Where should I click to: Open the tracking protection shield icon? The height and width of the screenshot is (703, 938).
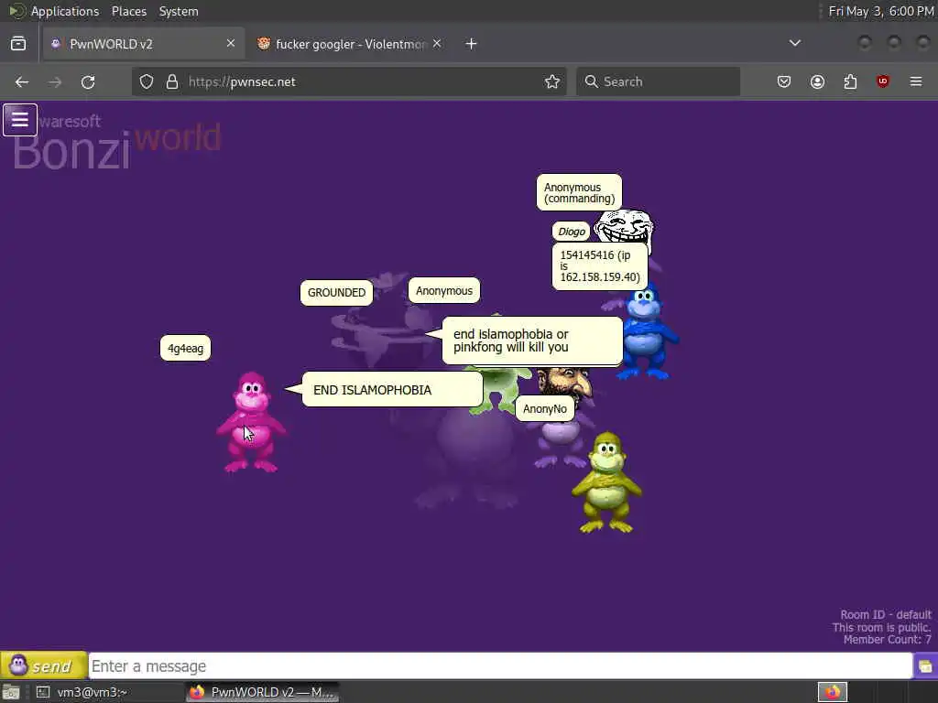click(147, 81)
